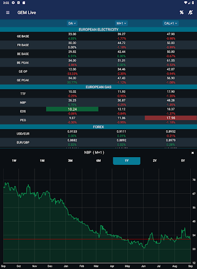The height and width of the screenshot is (269, 197).
Task: Tap FR BASE M+1 price 44.72
Action: click(122, 43)
